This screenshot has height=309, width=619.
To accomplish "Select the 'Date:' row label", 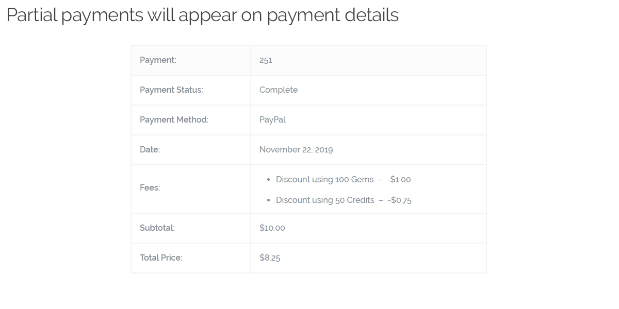I will (150, 150).
